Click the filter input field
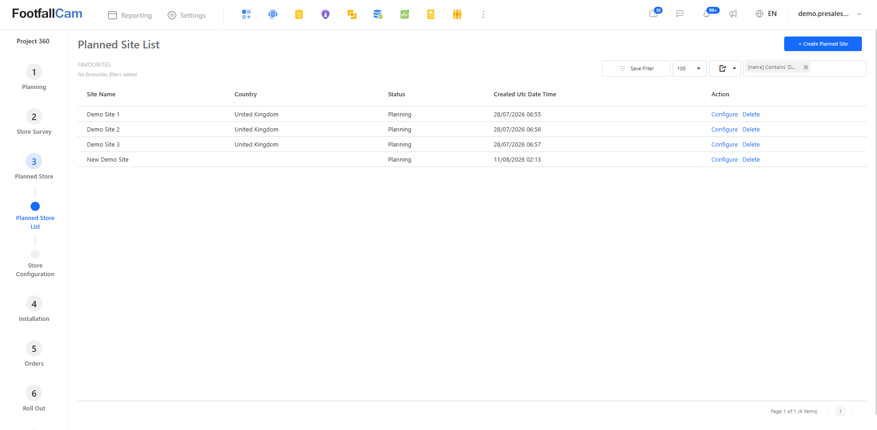 click(x=838, y=68)
